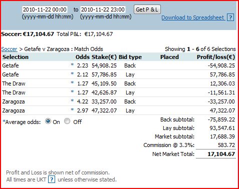The image size is (239, 189).
Task: Click asterisk next to Zaragoza Back odds 4.22
Action: [72, 100]
